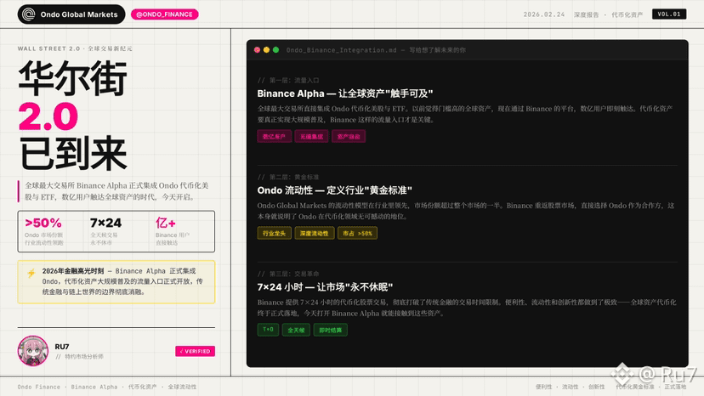Click the WALL STREET 2.0 subtitle line
The width and height of the screenshot is (704, 396).
point(75,48)
